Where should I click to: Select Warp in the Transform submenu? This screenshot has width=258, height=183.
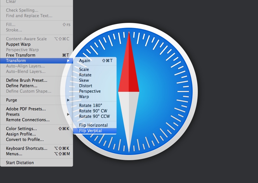click(x=95, y=97)
